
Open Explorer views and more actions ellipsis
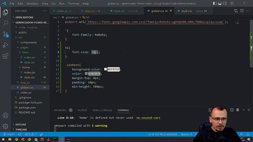click(44, 11)
